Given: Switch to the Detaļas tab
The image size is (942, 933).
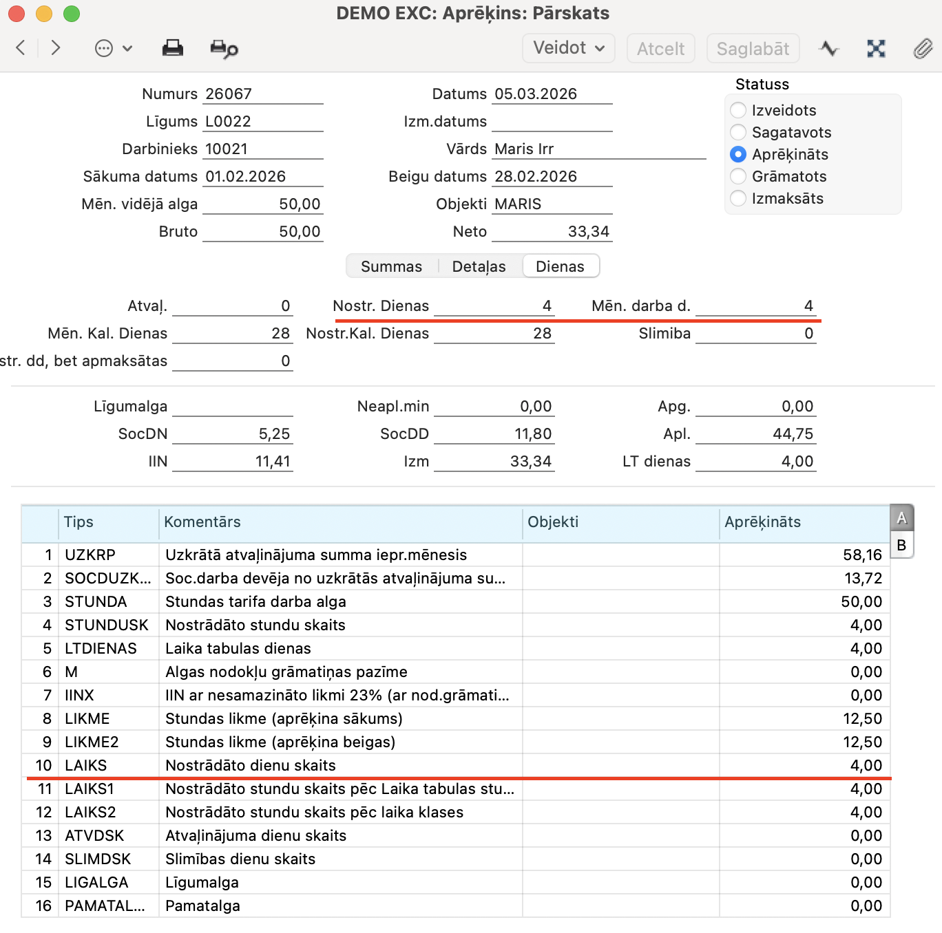Looking at the screenshot, I should tap(479, 266).
